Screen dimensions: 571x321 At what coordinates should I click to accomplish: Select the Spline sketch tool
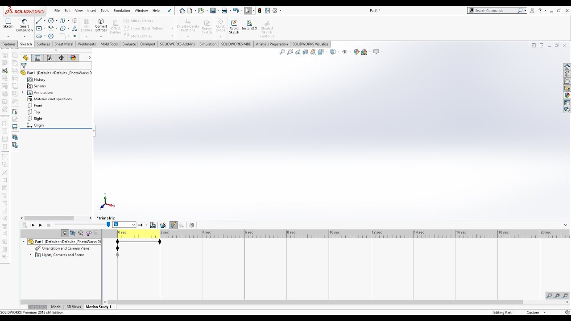pyautogui.click(x=62, y=21)
